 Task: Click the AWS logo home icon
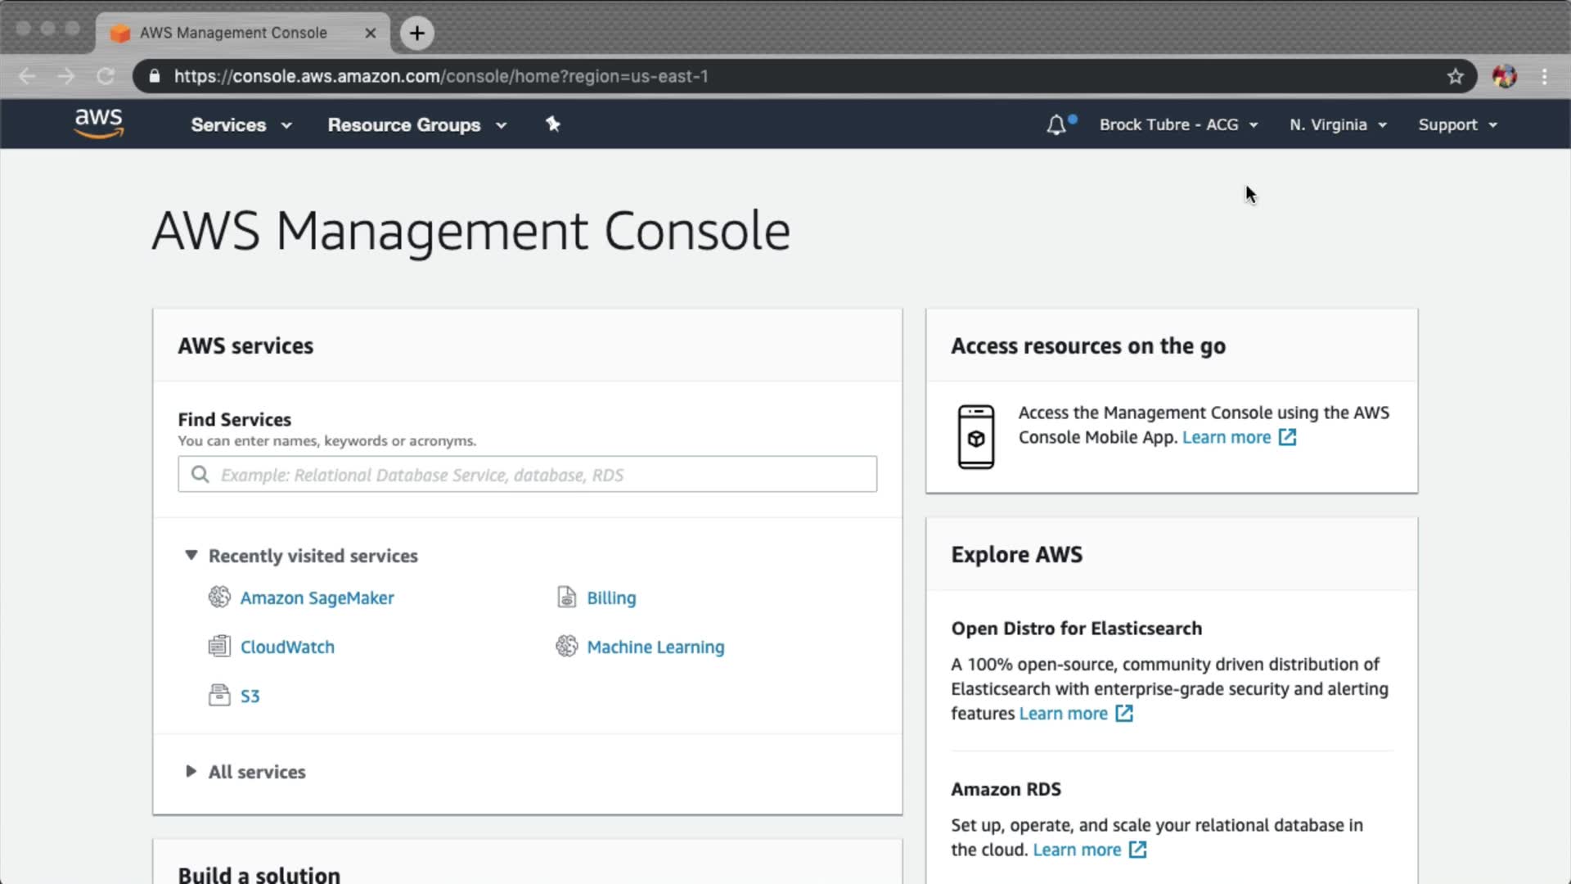(98, 124)
